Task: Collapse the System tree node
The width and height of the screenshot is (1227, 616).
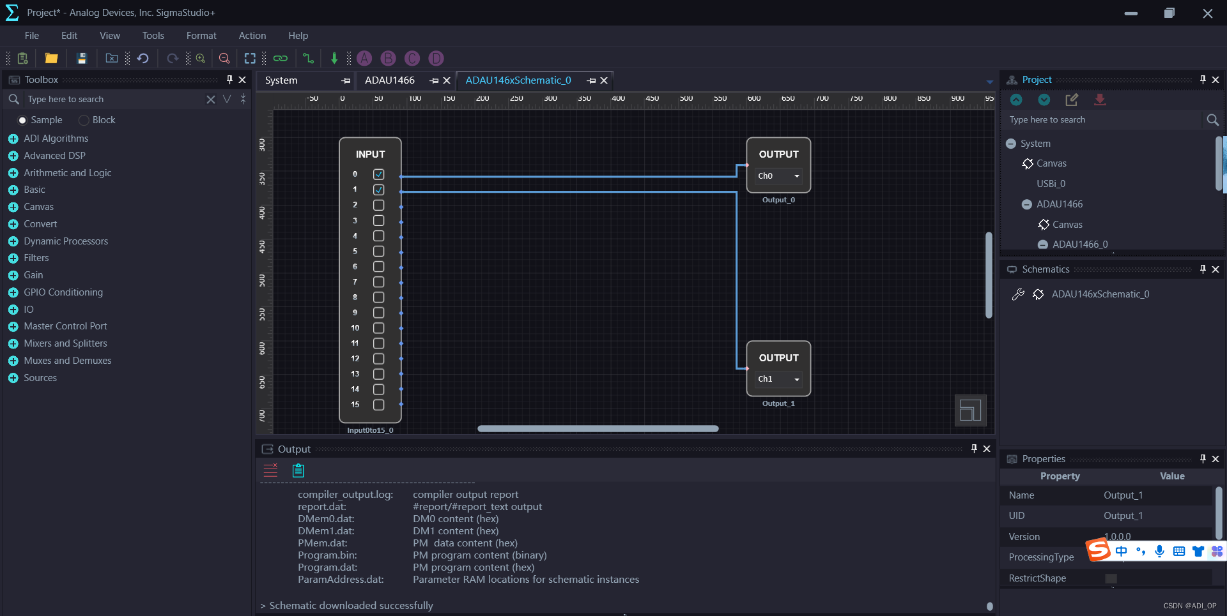Action: pos(1011,144)
